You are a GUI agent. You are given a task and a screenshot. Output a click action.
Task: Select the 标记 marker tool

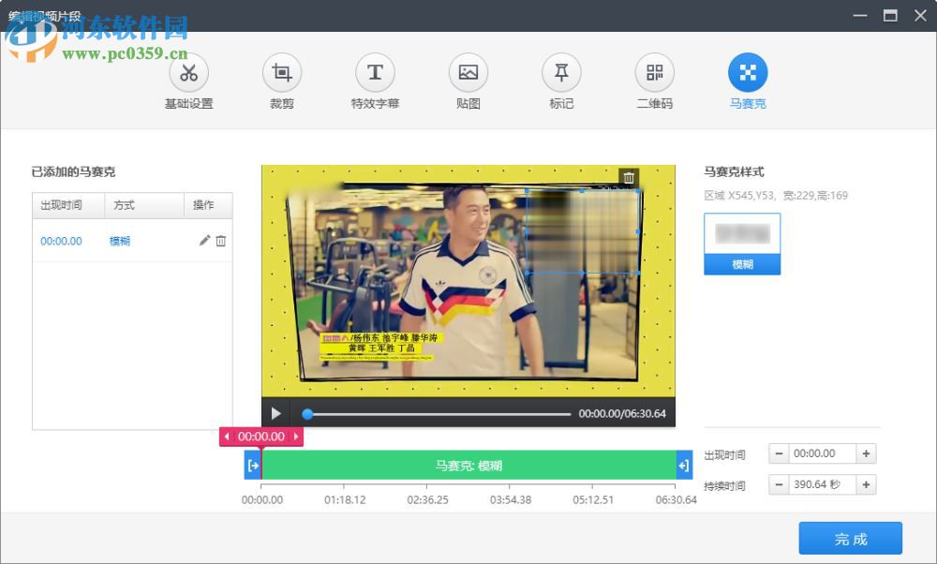[x=560, y=81]
